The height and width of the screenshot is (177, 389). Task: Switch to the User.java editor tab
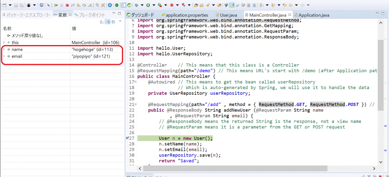[x=229, y=15]
